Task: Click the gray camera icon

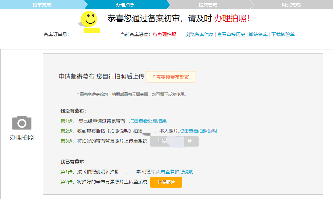Action: coord(22,123)
